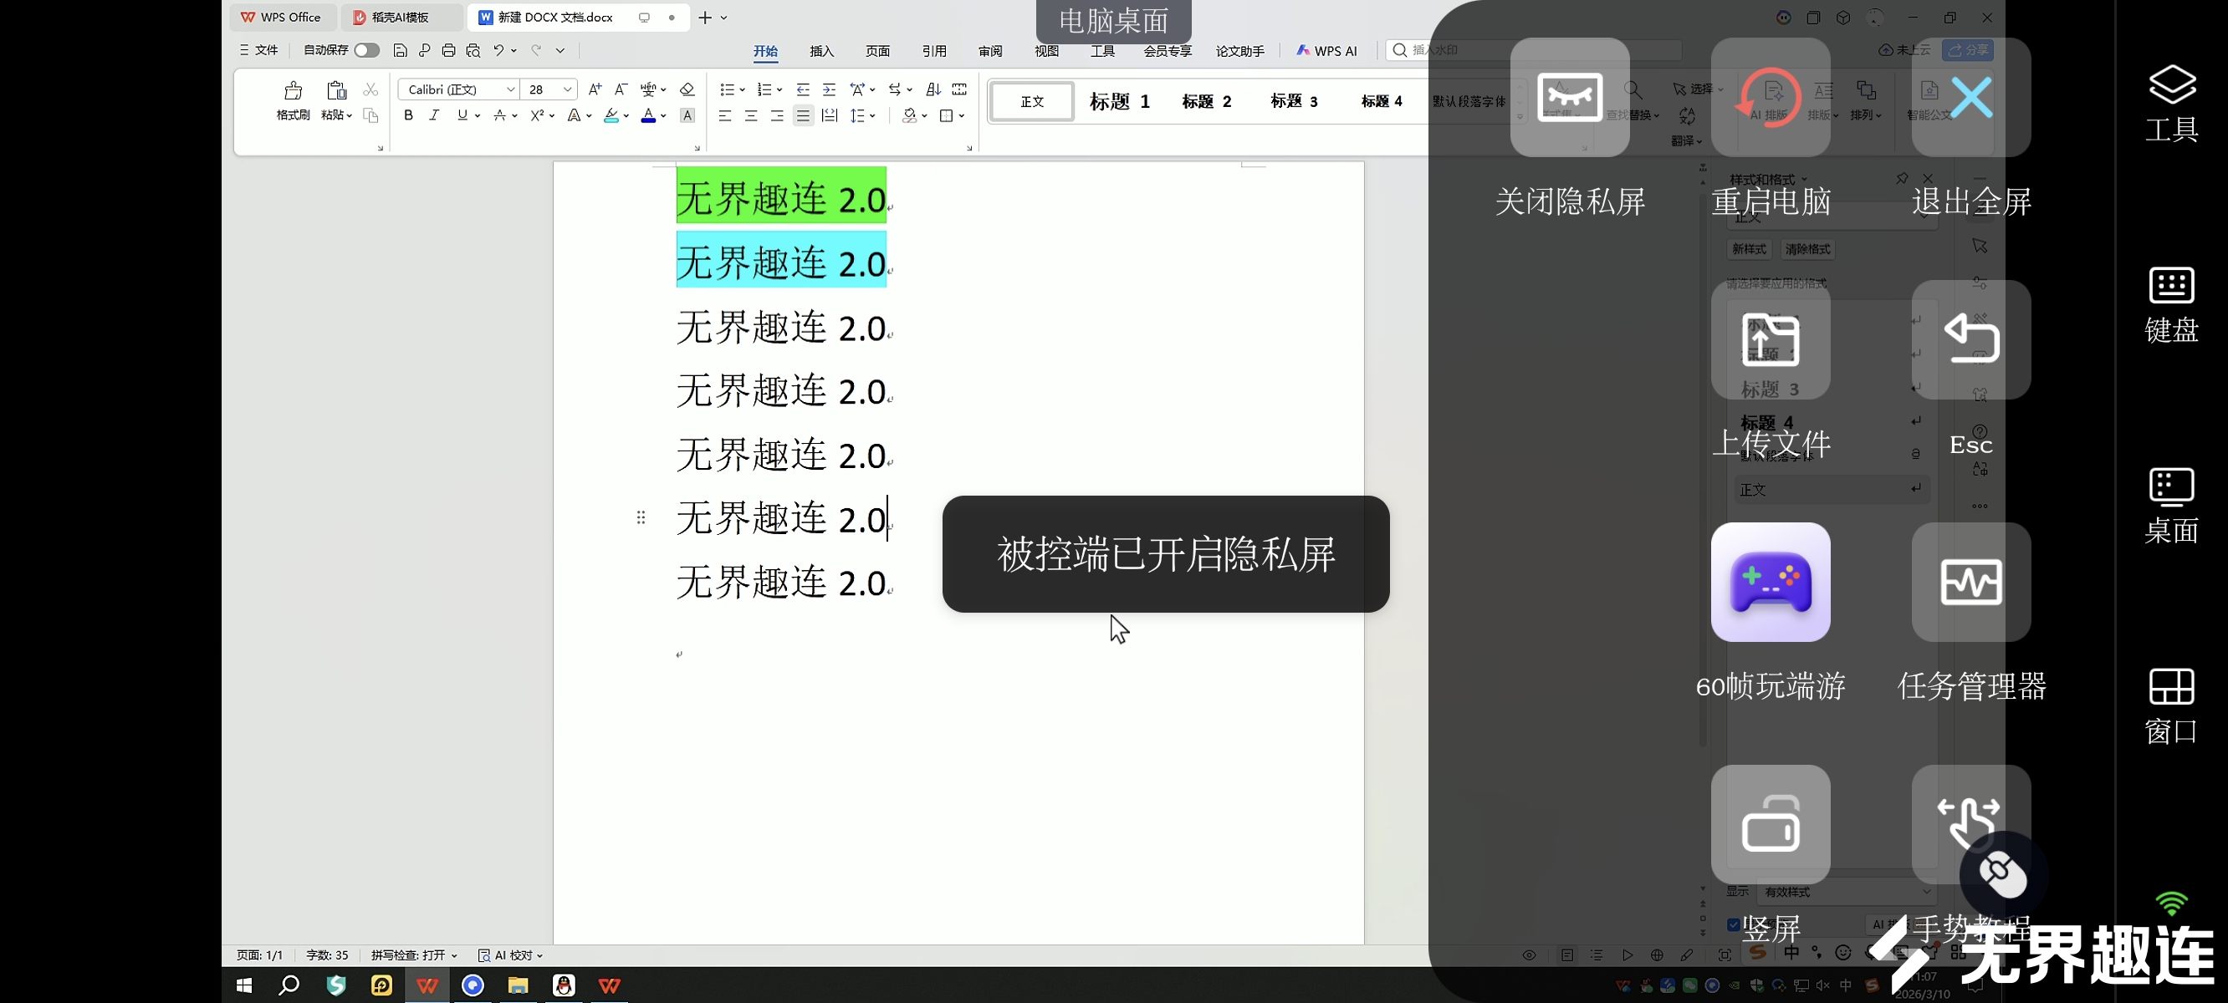Increase font size with A+ icon
Viewport: 2228px width, 1003px height.
(594, 89)
